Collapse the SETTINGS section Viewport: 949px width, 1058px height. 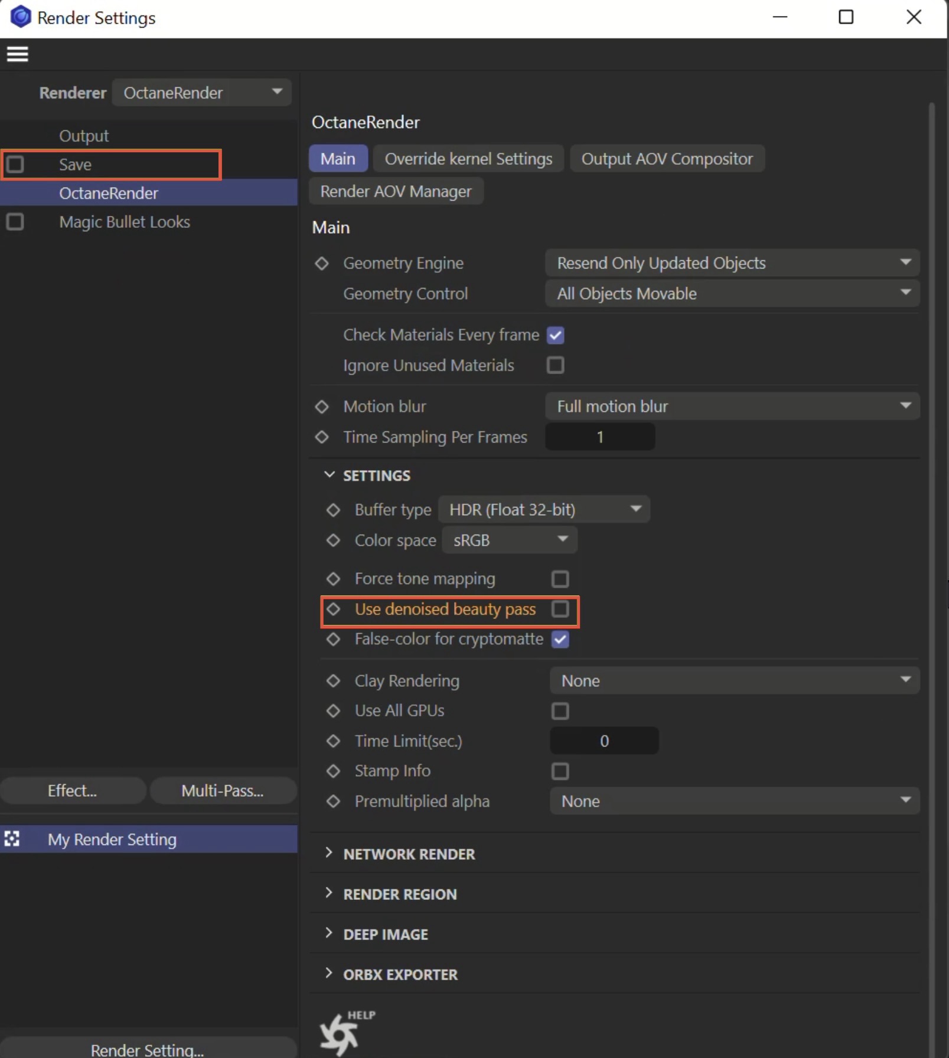[x=330, y=475]
